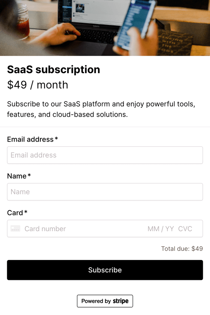
Task: Click the credit card icon in card field
Action: (x=15, y=228)
